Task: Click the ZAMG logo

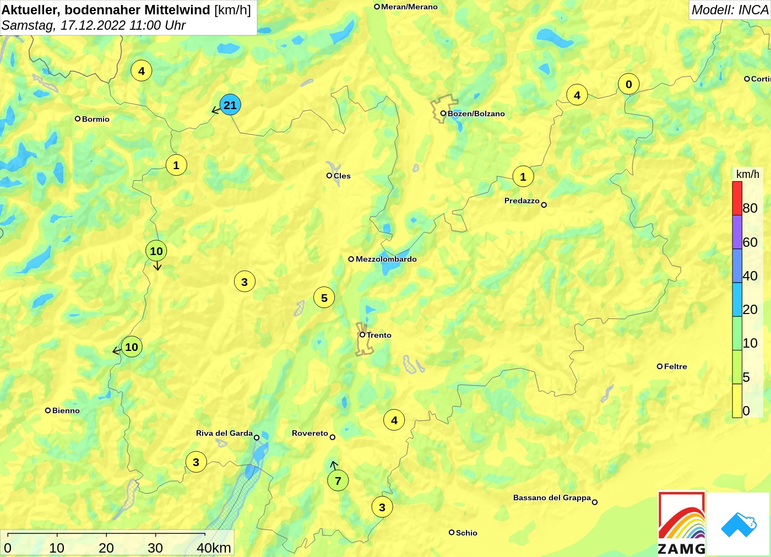Action: point(681,523)
